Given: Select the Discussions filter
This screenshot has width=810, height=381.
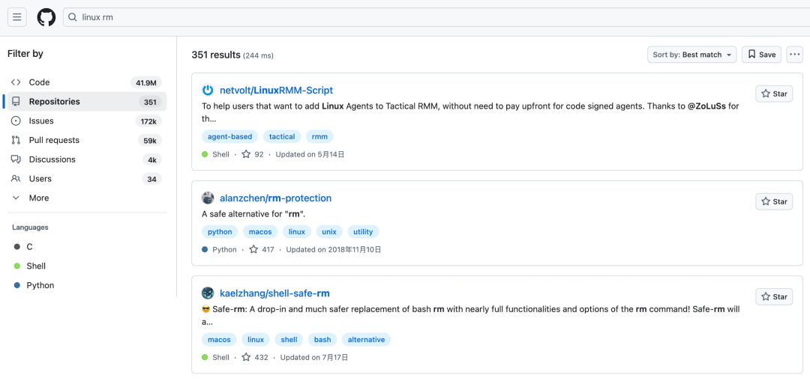Looking at the screenshot, I should pyautogui.click(x=87, y=160).
